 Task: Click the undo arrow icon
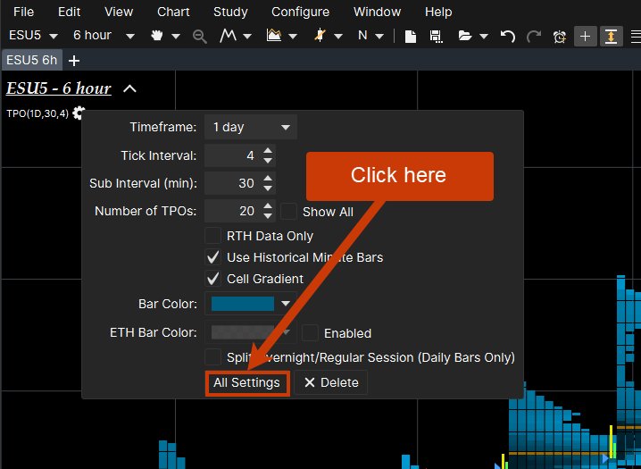pos(507,37)
